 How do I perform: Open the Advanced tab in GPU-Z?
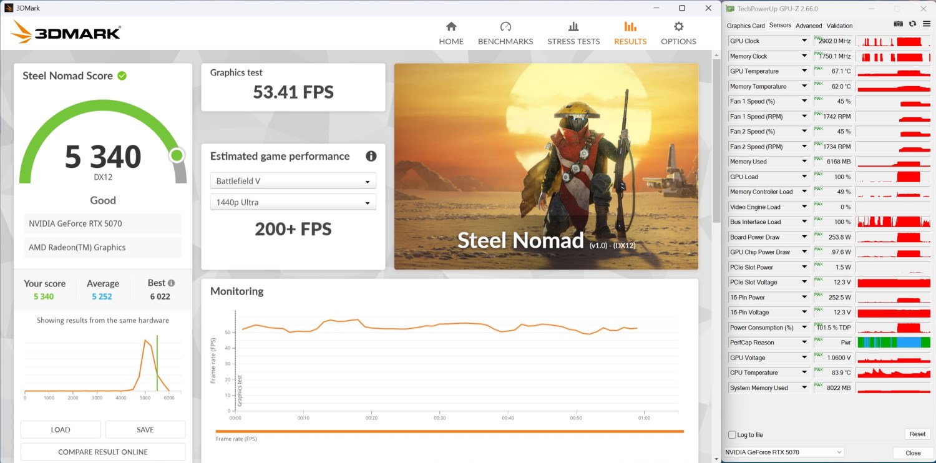click(x=809, y=26)
